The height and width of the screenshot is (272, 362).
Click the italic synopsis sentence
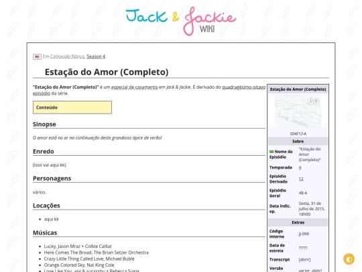(97, 138)
